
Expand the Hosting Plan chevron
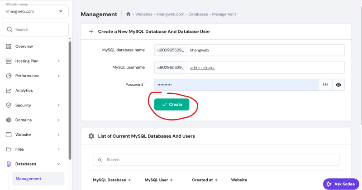(x=59, y=61)
